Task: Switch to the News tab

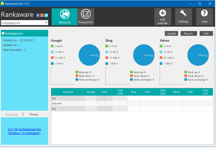Action: (x=34, y=114)
